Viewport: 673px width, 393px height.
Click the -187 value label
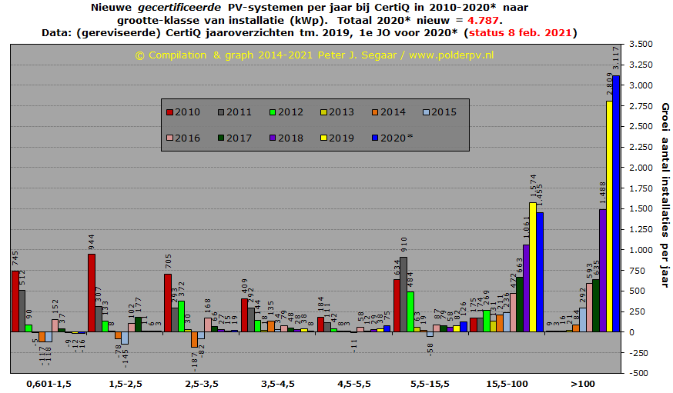pos(195,361)
